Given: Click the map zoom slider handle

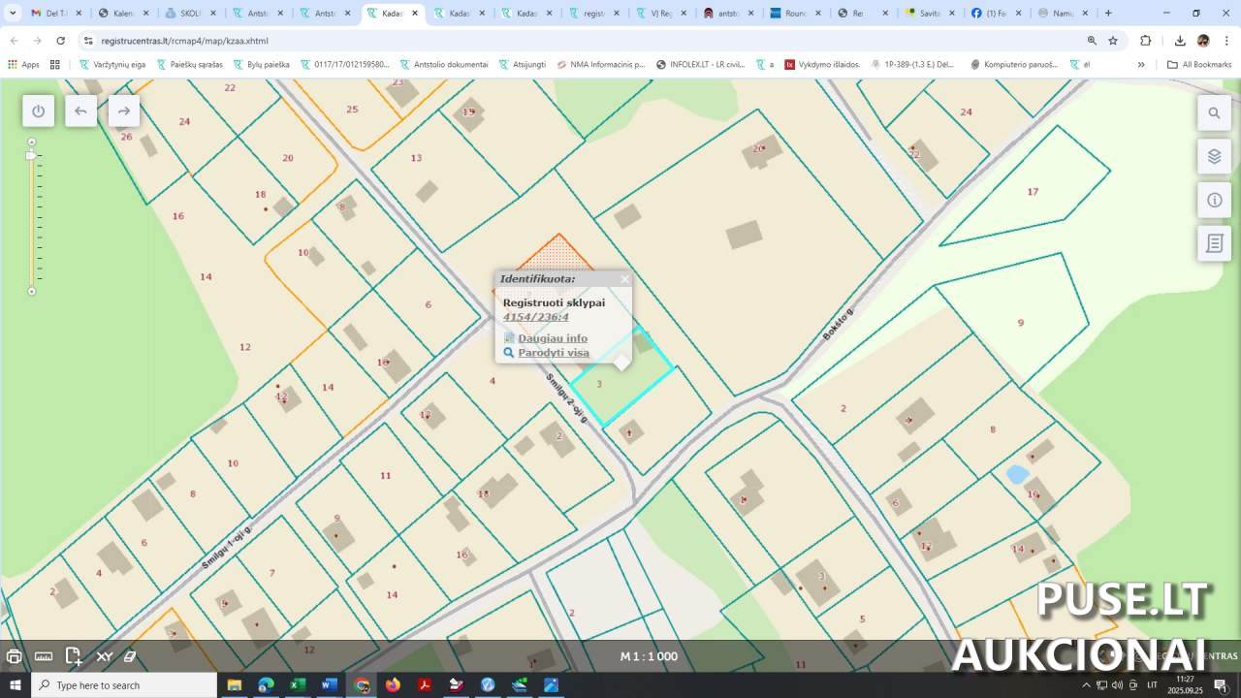Looking at the screenshot, I should (31, 155).
